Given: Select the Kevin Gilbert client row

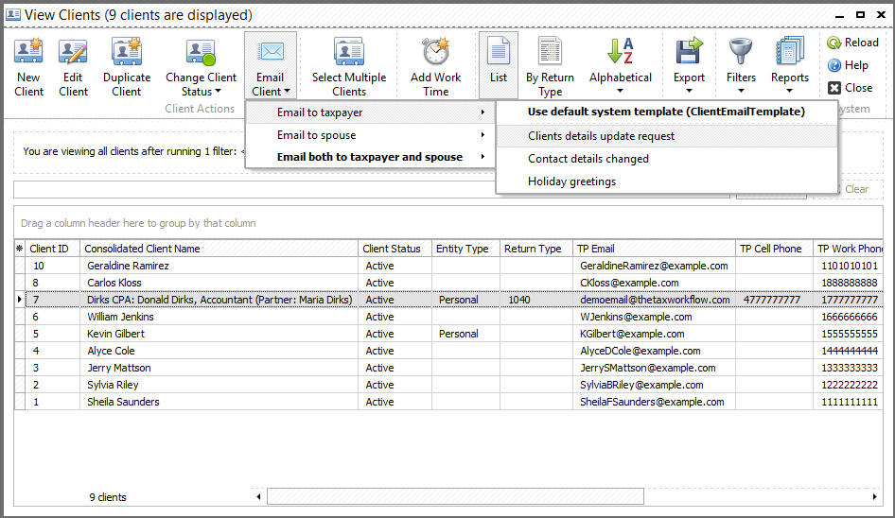Looking at the screenshot, I should point(448,334).
